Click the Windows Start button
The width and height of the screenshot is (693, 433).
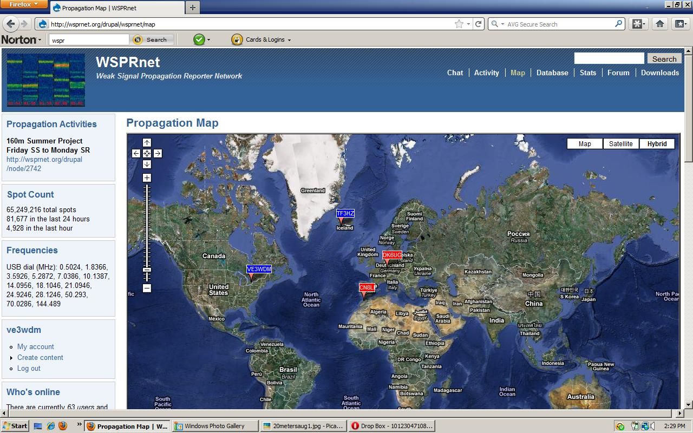pos(15,426)
